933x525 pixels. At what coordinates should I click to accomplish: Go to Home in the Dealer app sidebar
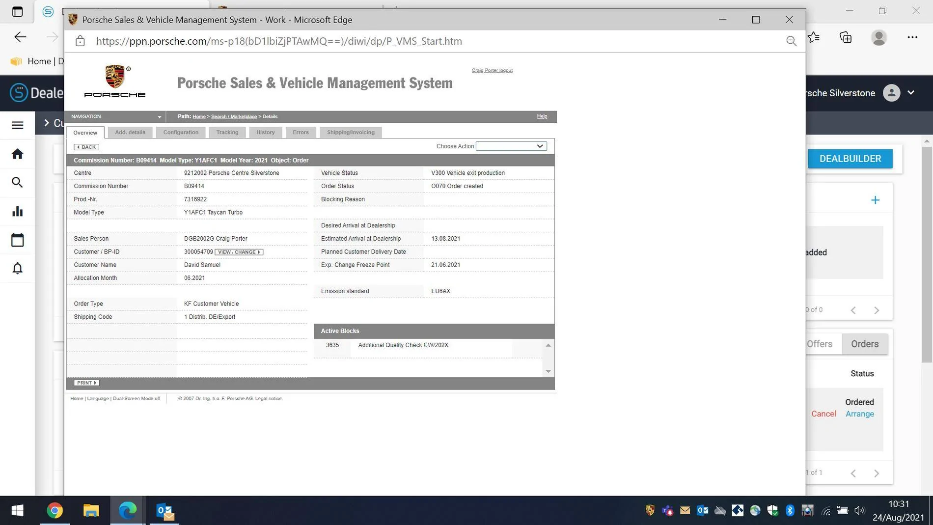pos(18,154)
